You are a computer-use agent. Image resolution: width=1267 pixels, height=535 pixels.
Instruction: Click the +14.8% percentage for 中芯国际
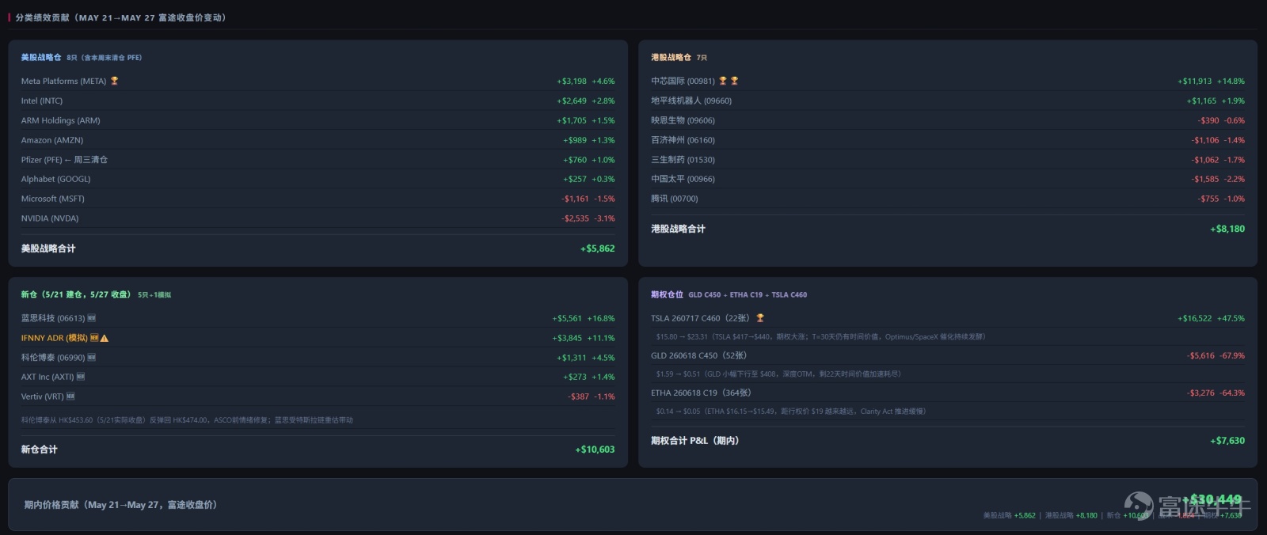pyautogui.click(x=1231, y=81)
